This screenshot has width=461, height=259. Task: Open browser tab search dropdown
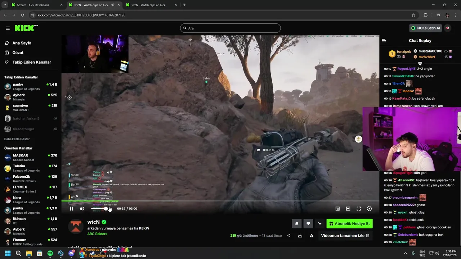click(5, 5)
